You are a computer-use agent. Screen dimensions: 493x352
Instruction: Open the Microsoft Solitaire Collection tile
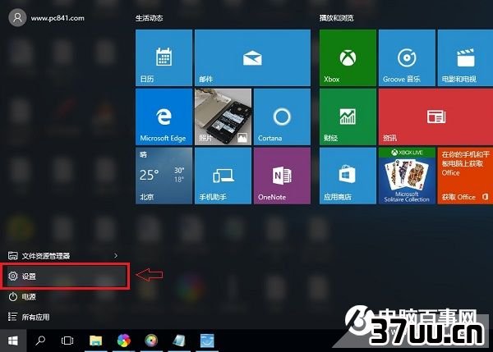pos(407,176)
